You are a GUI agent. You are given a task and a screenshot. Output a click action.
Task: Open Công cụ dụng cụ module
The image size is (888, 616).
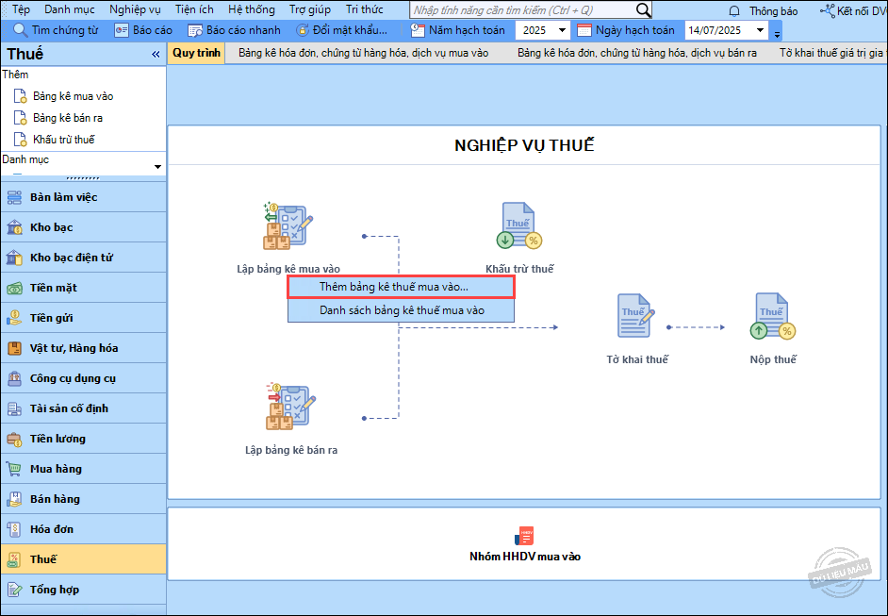[83, 378]
